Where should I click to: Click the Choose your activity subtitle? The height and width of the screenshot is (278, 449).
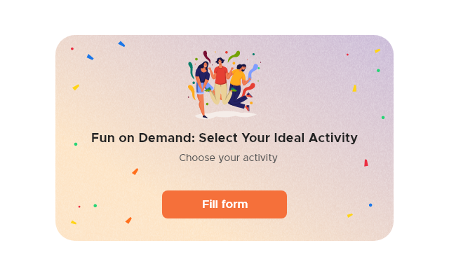click(228, 158)
